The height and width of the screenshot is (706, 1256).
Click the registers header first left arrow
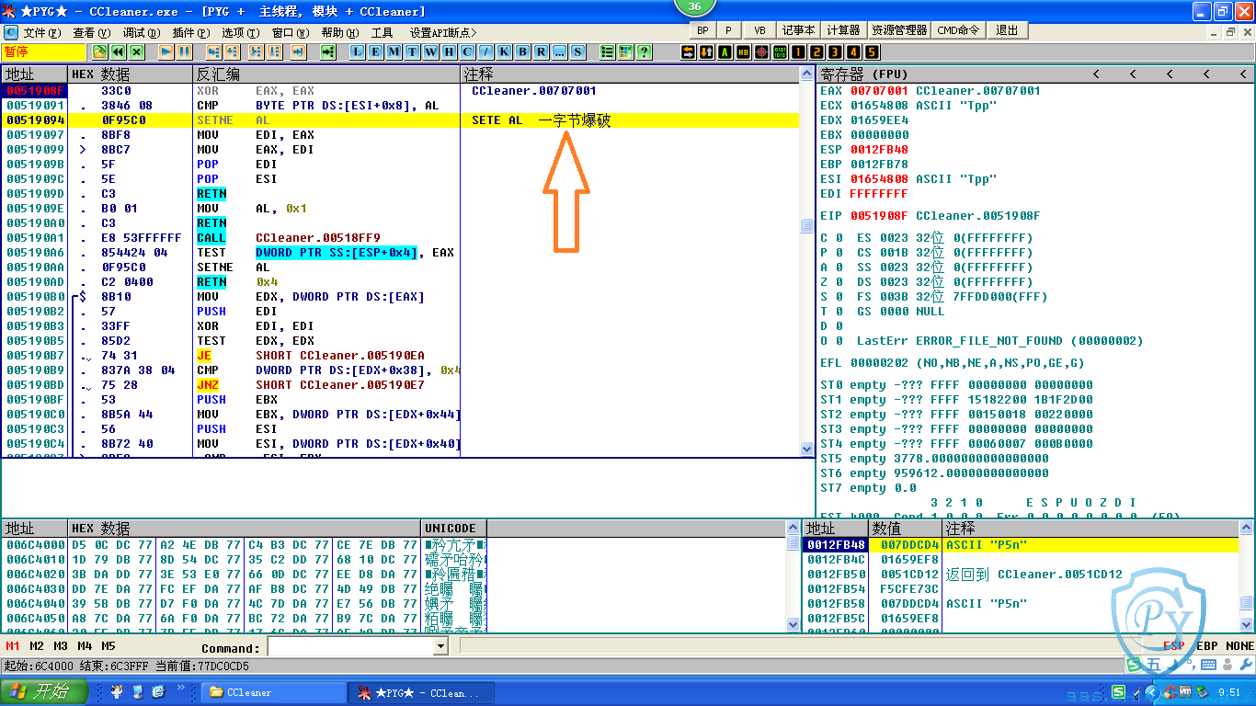point(1096,74)
